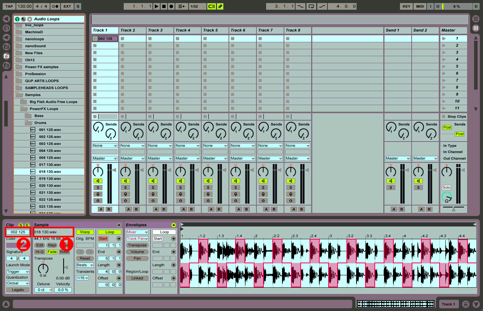Show Envelopes box via Clip E button

[27, 225]
